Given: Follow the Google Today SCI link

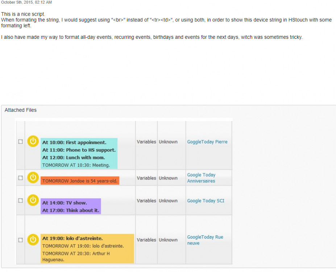Looking at the screenshot, I should (206, 201).
